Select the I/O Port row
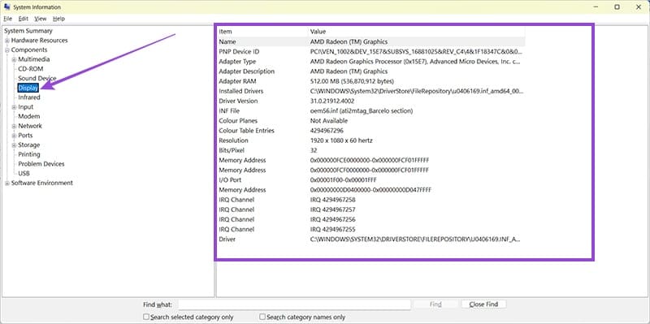 [x=371, y=180]
